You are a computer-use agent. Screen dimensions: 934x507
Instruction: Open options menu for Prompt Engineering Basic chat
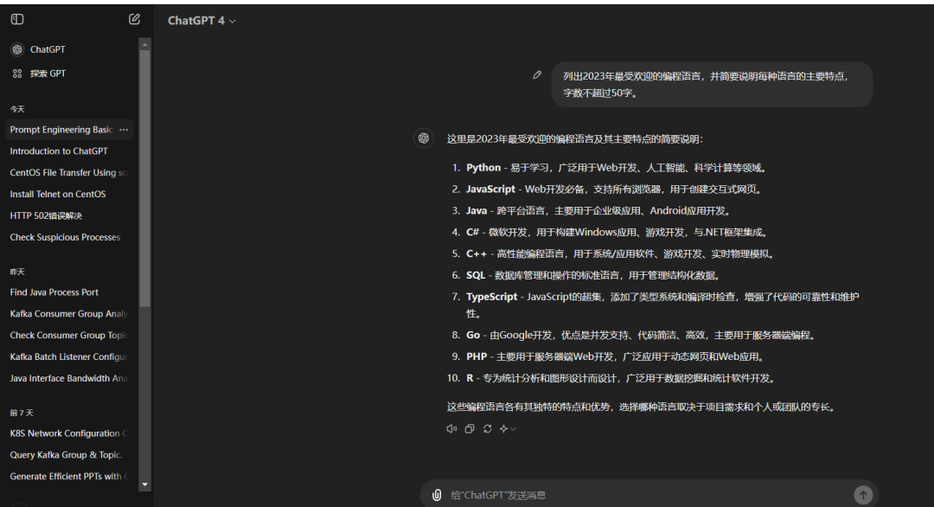tap(124, 129)
